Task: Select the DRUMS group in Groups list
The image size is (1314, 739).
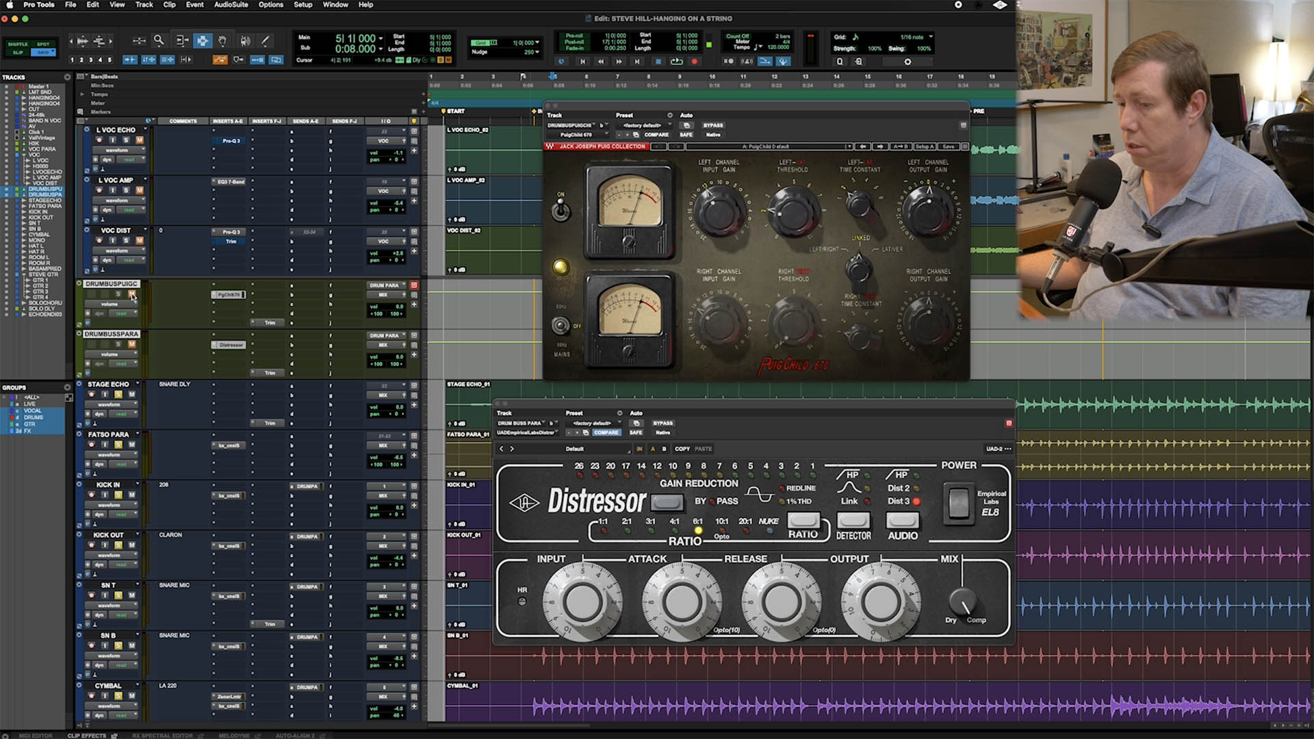Action: [33, 417]
